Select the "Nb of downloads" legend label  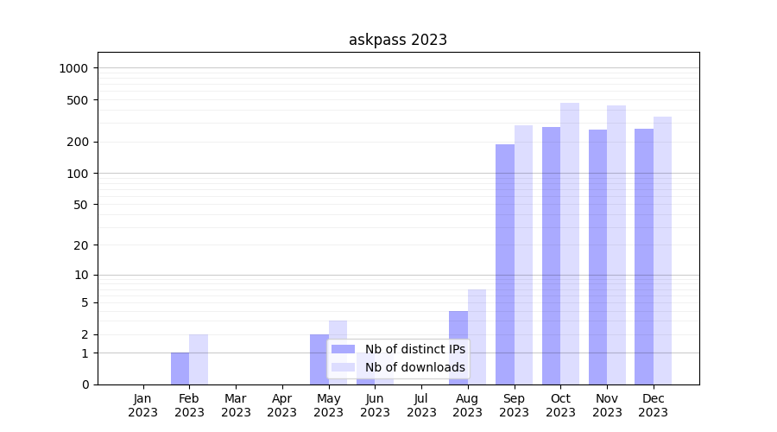point(414,367)
